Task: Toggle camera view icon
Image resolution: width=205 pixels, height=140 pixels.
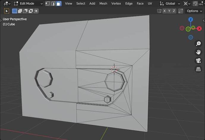Action: click(198, 61)
